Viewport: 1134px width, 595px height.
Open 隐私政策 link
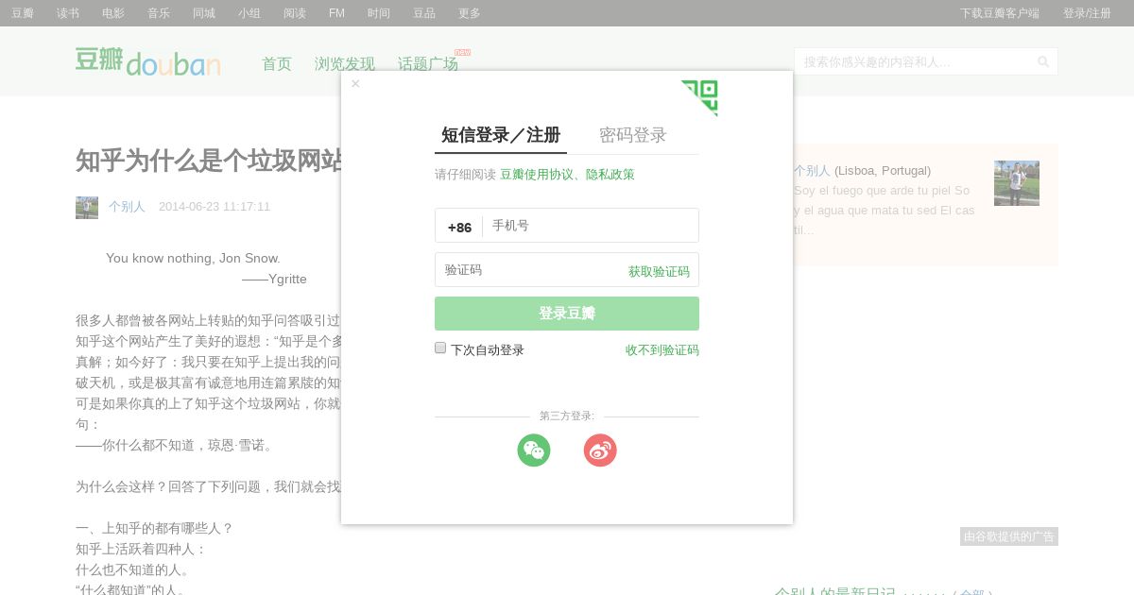click(610, 175)
